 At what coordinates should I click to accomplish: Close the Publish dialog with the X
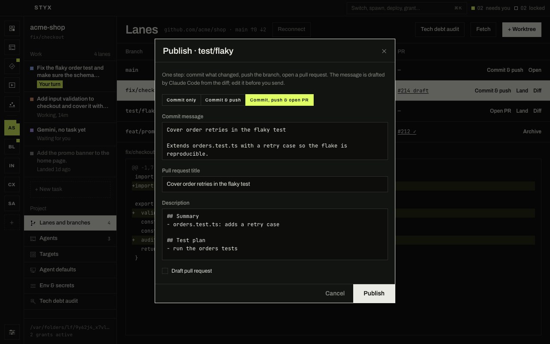384,51
